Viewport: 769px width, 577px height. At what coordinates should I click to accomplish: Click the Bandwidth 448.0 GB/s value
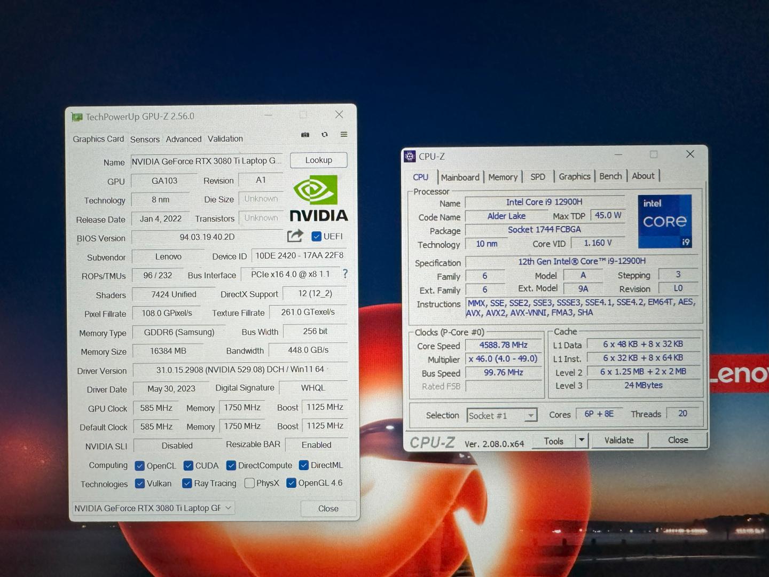click(x=308, y=350)
